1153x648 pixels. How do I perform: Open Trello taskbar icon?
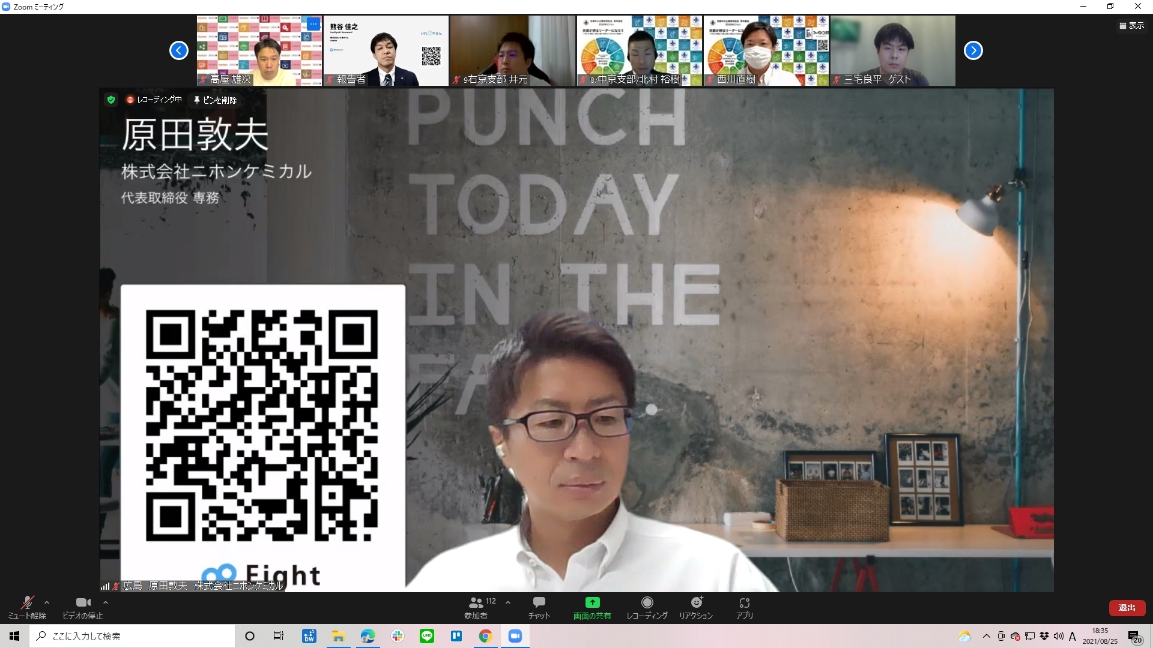pos(456,636)
